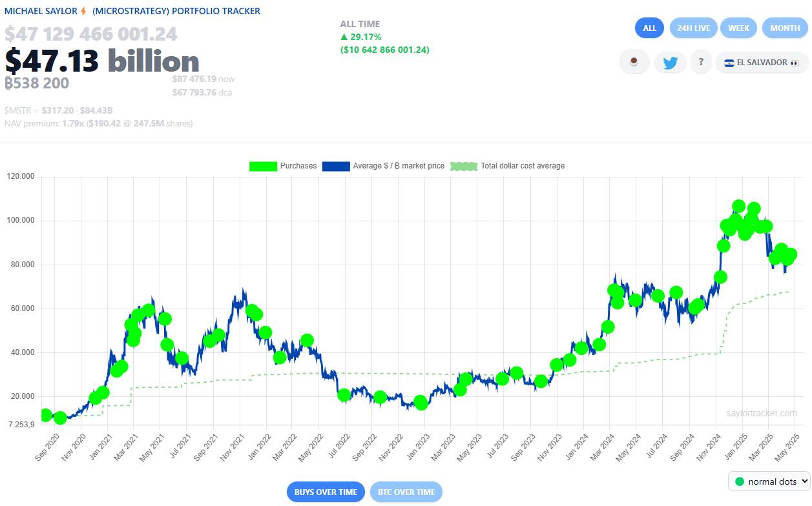The image size is (812, 506).
Task: Click the $MSTR = $317.20 stock line
Action: click(59, 110)
